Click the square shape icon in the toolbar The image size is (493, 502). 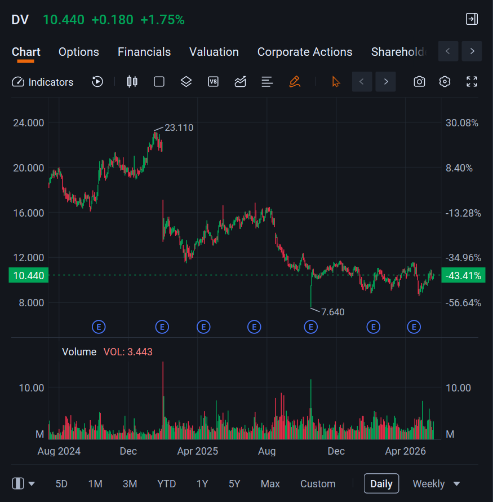159,82
